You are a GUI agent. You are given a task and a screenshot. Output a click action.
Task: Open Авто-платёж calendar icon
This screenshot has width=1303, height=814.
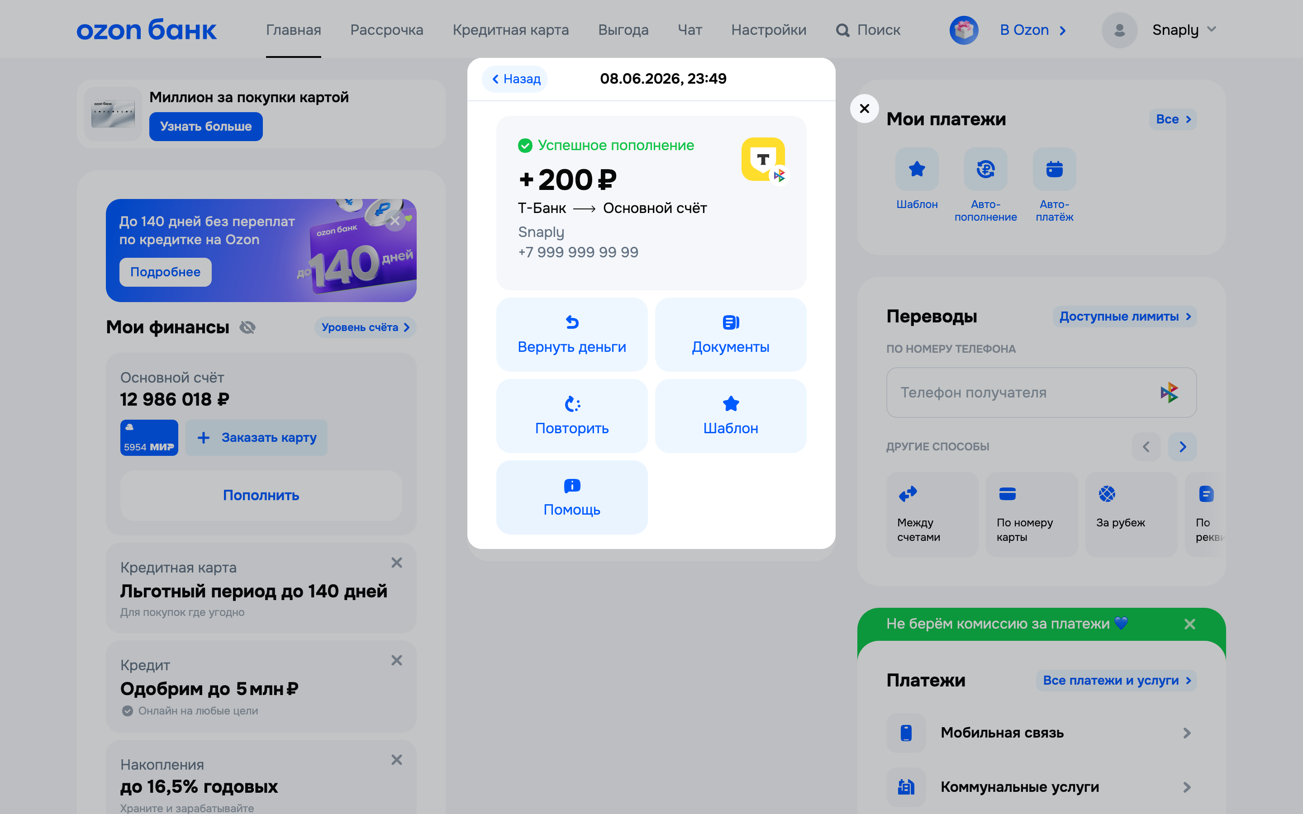click(1054, 169)
